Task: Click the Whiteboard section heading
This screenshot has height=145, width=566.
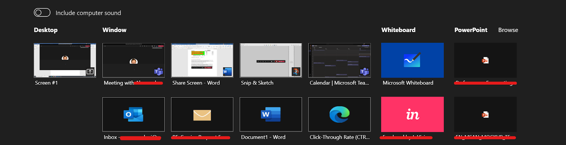Action: (398, 30)
